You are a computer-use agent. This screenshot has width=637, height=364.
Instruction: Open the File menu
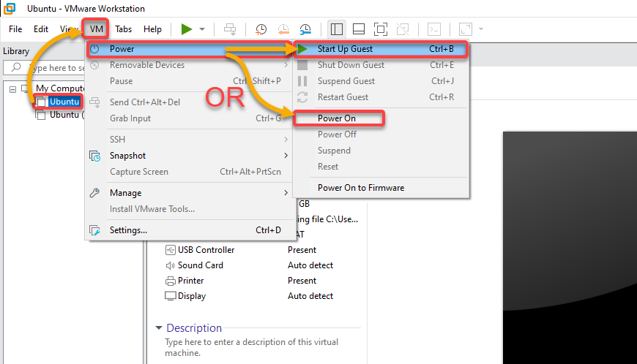pyautogui.click(x=15, y=29)
